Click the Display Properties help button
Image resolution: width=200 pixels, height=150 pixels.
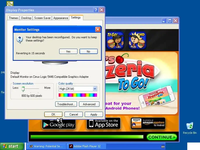pyautogui.click(x=96, y=10)
